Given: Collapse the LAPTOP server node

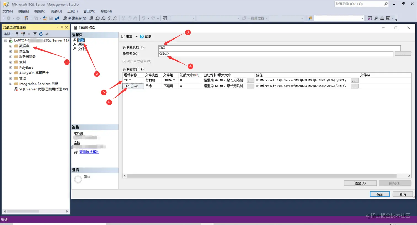Looking at the screenshot, I should coord(6,40).
